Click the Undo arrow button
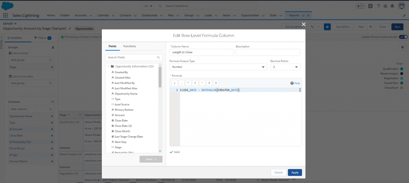The image size is (409, 183). click(x=312, y=27)
